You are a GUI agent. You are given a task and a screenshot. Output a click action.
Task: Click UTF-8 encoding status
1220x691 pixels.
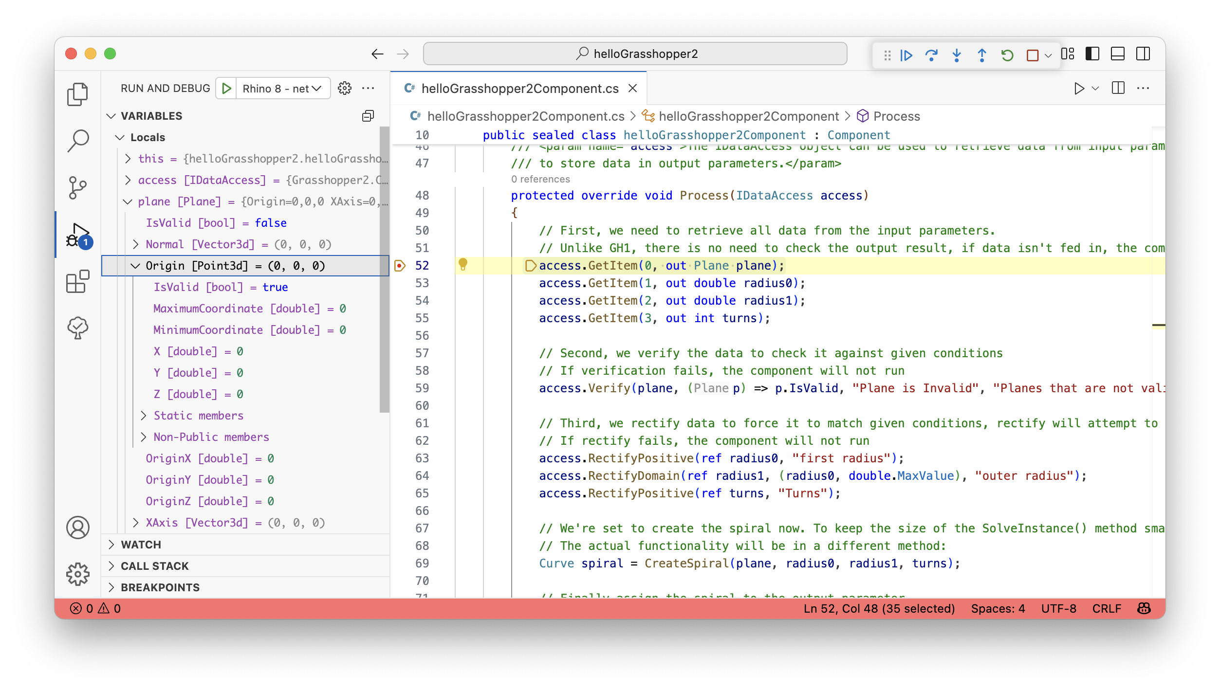pos(1059,609)
